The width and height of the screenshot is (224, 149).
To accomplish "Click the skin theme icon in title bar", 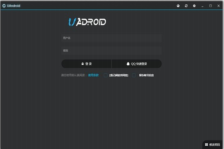I will 178,6.
